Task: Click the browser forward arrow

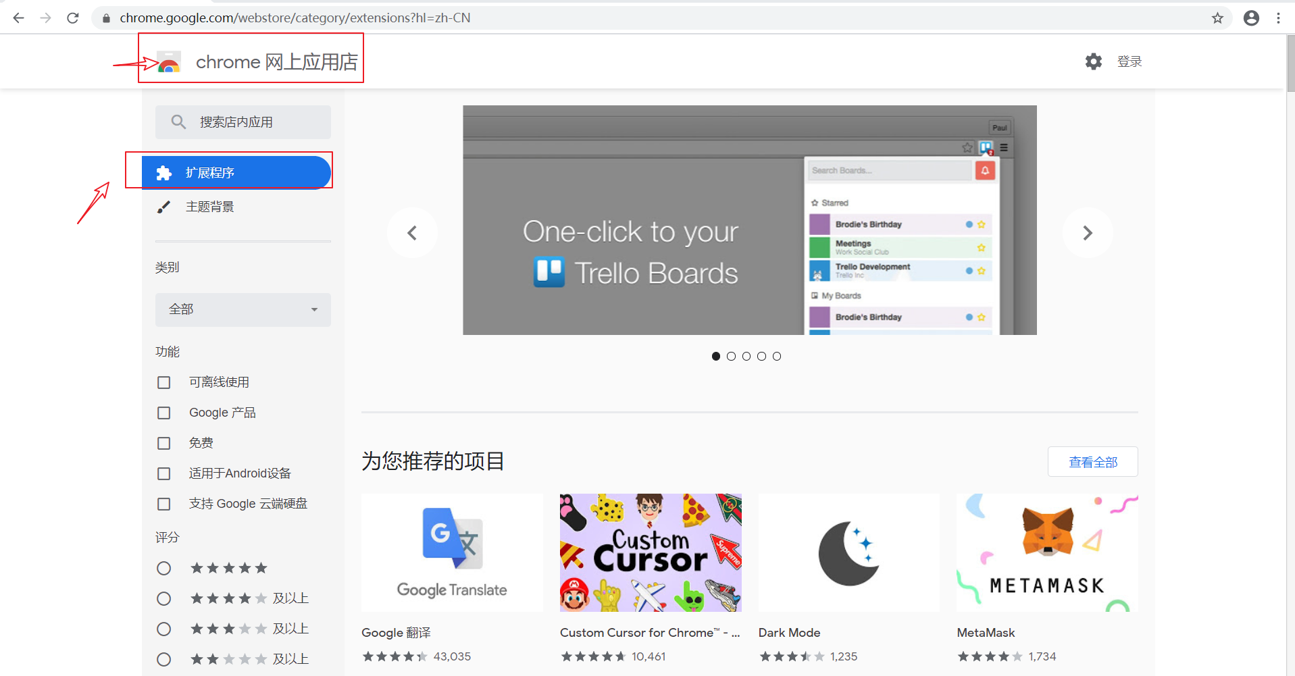Action: 45,18
